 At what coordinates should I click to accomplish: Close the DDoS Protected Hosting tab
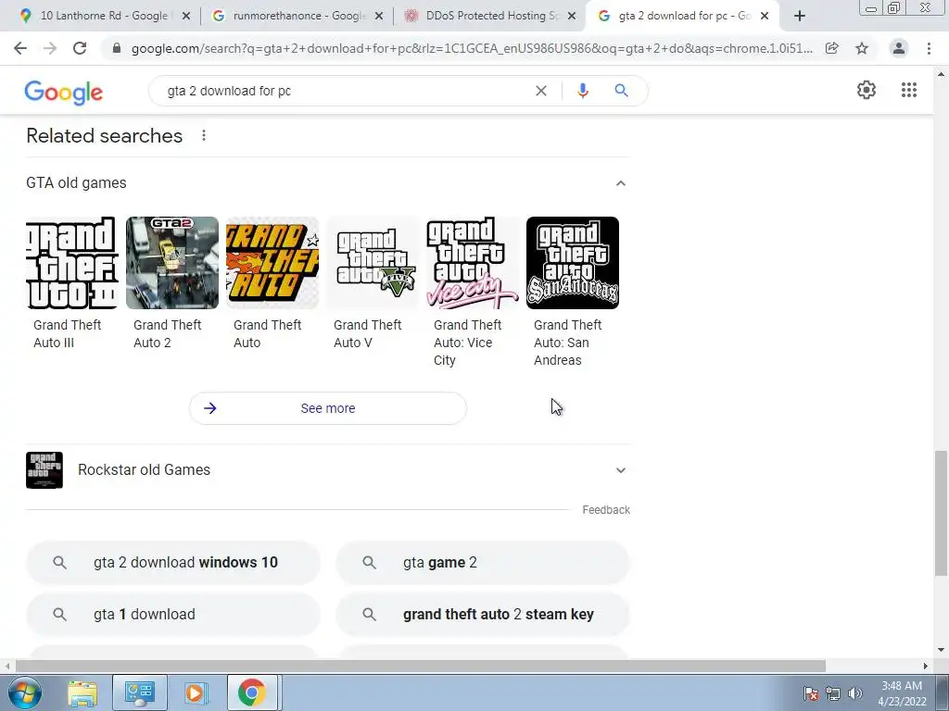click(571, 16)
